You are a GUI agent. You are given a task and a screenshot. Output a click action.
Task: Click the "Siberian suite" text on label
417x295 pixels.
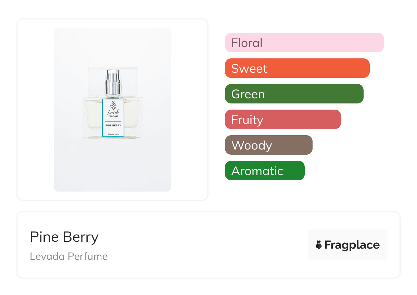pyautogui.click(x=113, y=134)
